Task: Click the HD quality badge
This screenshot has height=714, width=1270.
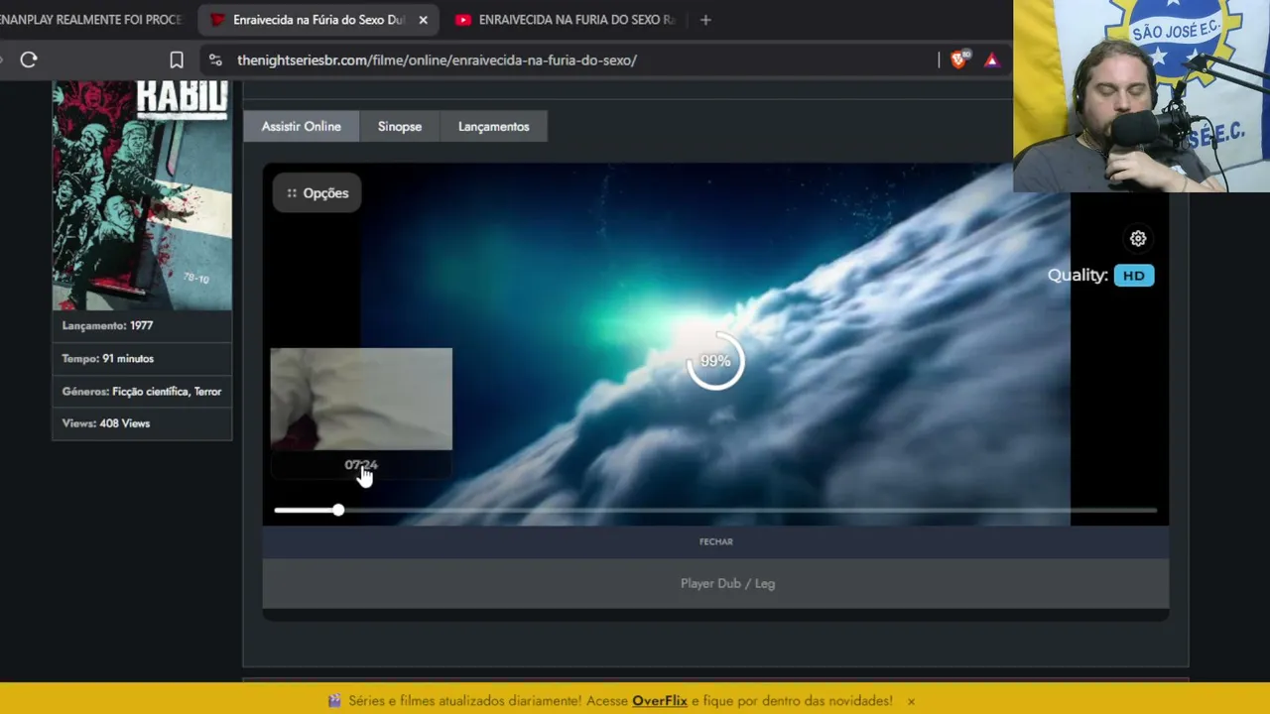Action: click(x=1134, y=276)
